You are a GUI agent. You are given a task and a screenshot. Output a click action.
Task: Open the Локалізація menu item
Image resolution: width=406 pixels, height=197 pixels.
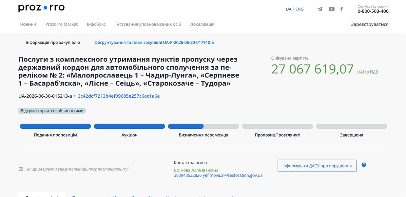[x=202, y=24]
